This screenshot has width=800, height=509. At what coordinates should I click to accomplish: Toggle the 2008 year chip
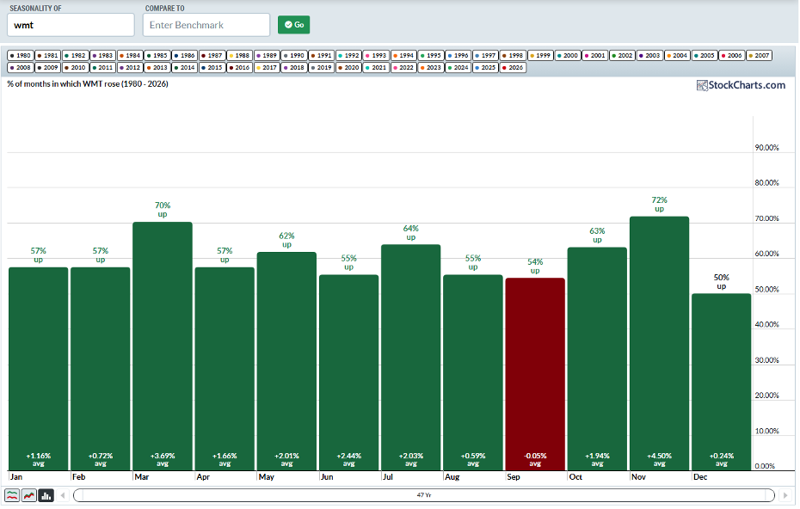21,67
